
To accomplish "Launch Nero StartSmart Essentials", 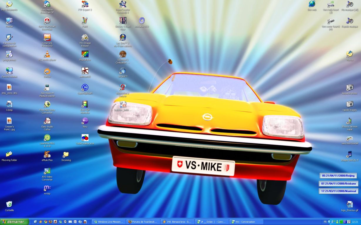I will [x=47, y=21].
